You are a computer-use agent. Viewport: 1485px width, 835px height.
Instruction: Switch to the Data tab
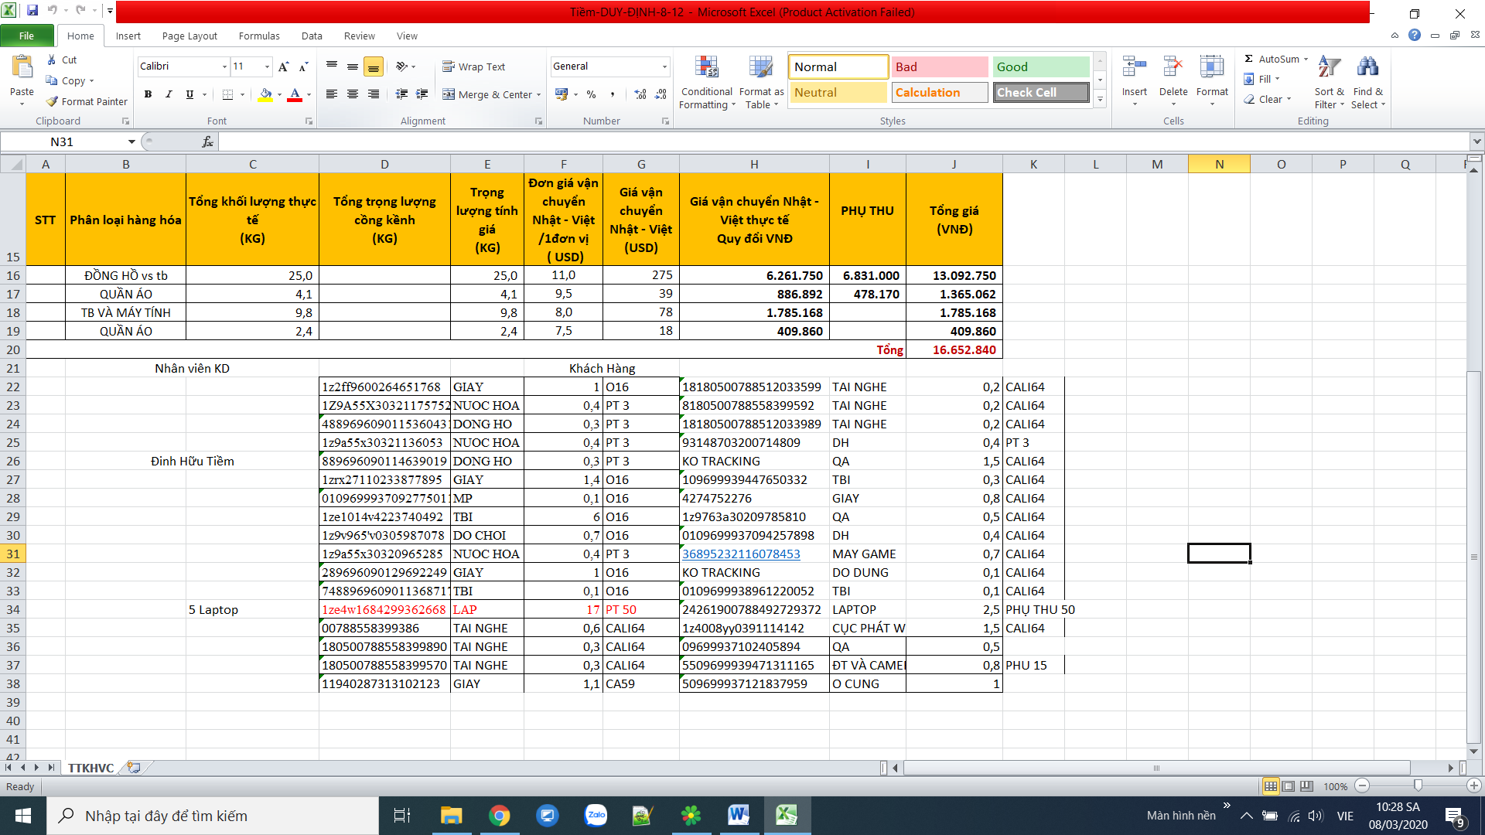pos(312,36)
